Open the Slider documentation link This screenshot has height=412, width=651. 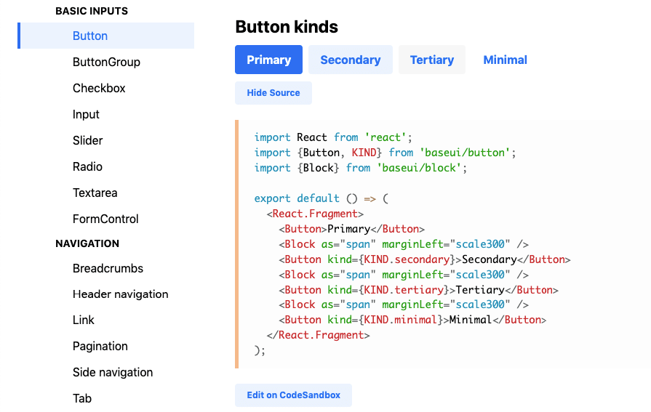click(87, 140)
